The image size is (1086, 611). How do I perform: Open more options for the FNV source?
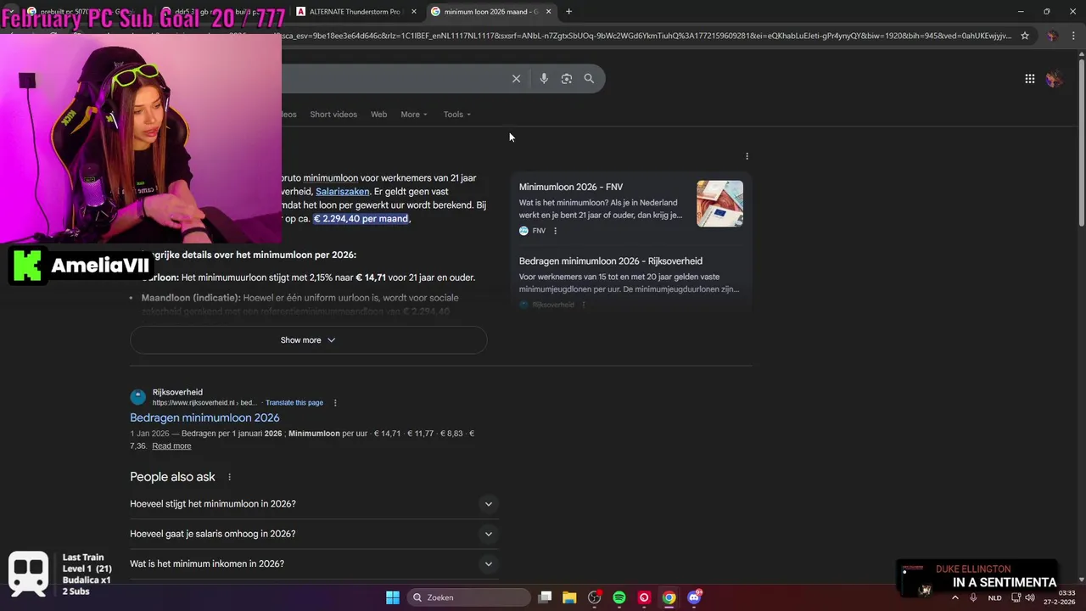[555, 231]
